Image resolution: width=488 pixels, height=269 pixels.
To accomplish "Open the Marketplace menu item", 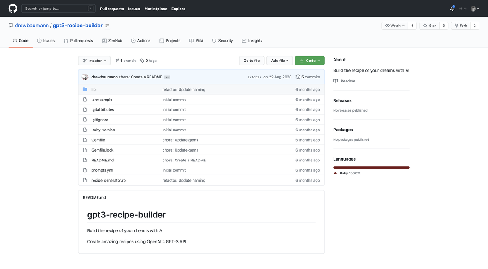I will pyautogui.click(x=155, y=8).
